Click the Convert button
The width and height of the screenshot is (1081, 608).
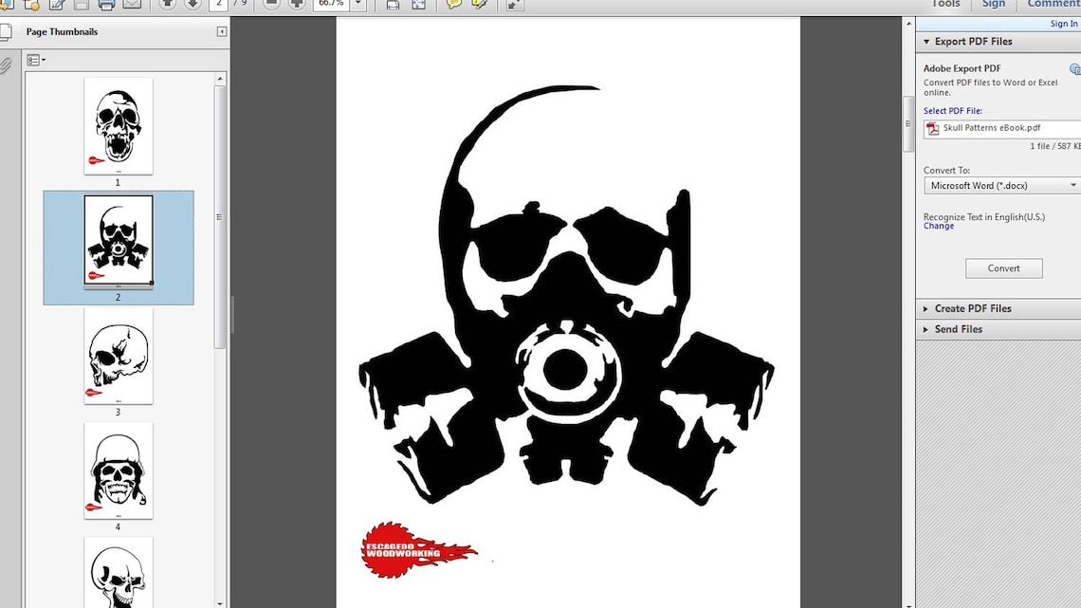point(1003,268)
